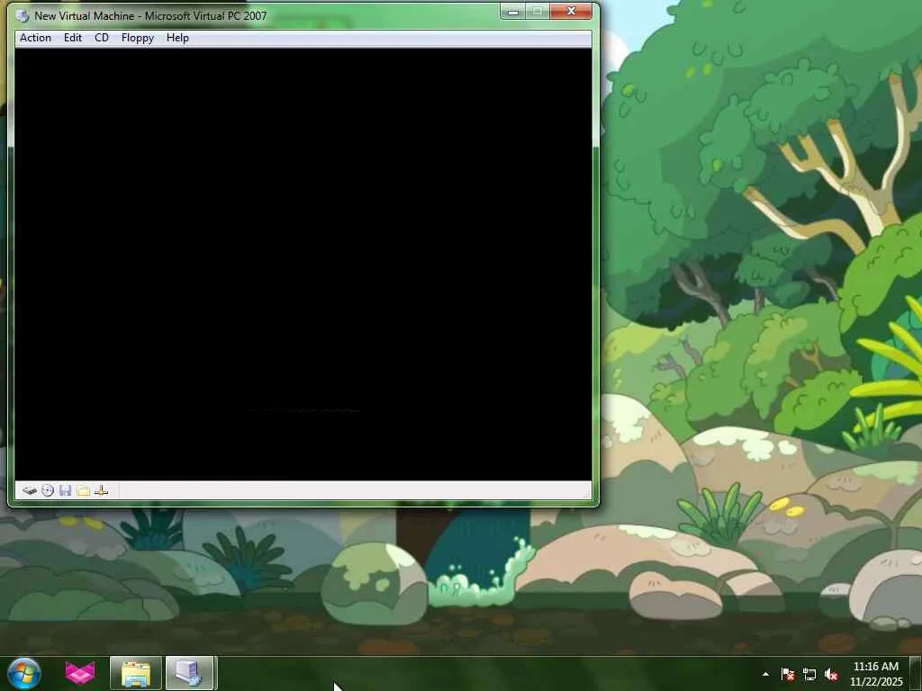Launch the pink cat app from taskbar
This screenshot has width=922, height=691.
point(80,673)
